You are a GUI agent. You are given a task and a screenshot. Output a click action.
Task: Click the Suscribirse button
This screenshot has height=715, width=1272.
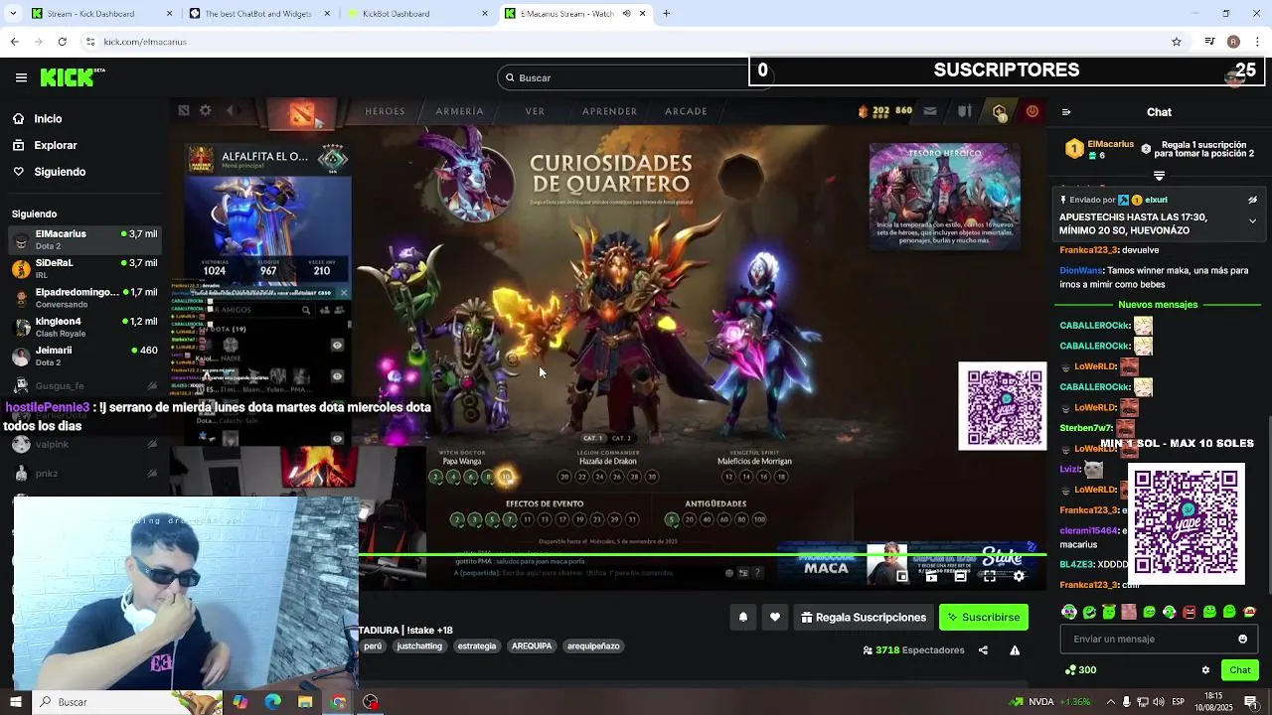click(984, 617)
